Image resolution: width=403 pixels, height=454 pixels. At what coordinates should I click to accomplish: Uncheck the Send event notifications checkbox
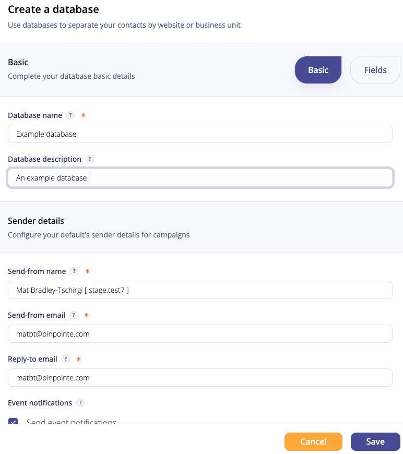13,421
